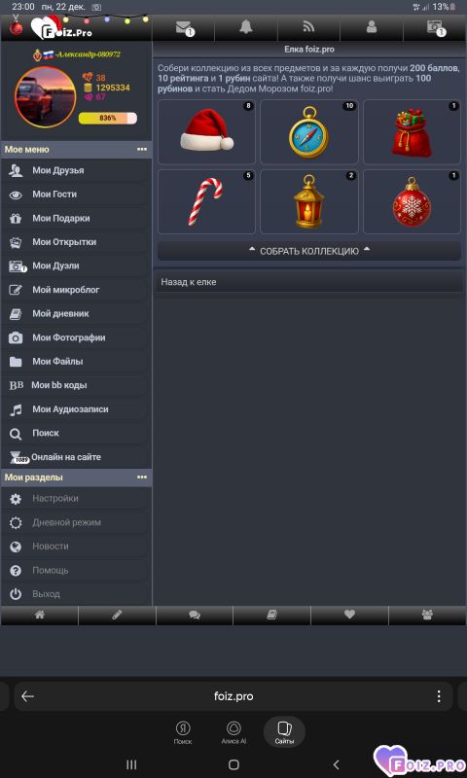Click the СОБРАТЬ КОЛЛЕКЦИЮ button
Screen dimensions: 467x778
coord(309,251)
